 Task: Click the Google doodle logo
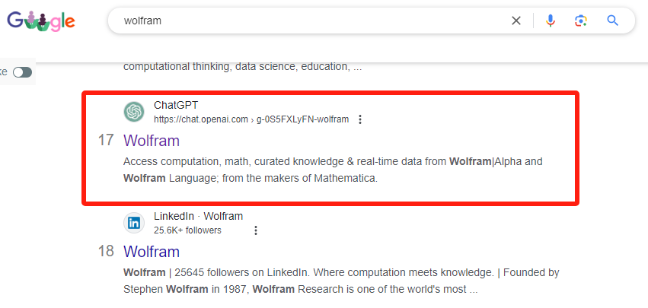(41, 21)
